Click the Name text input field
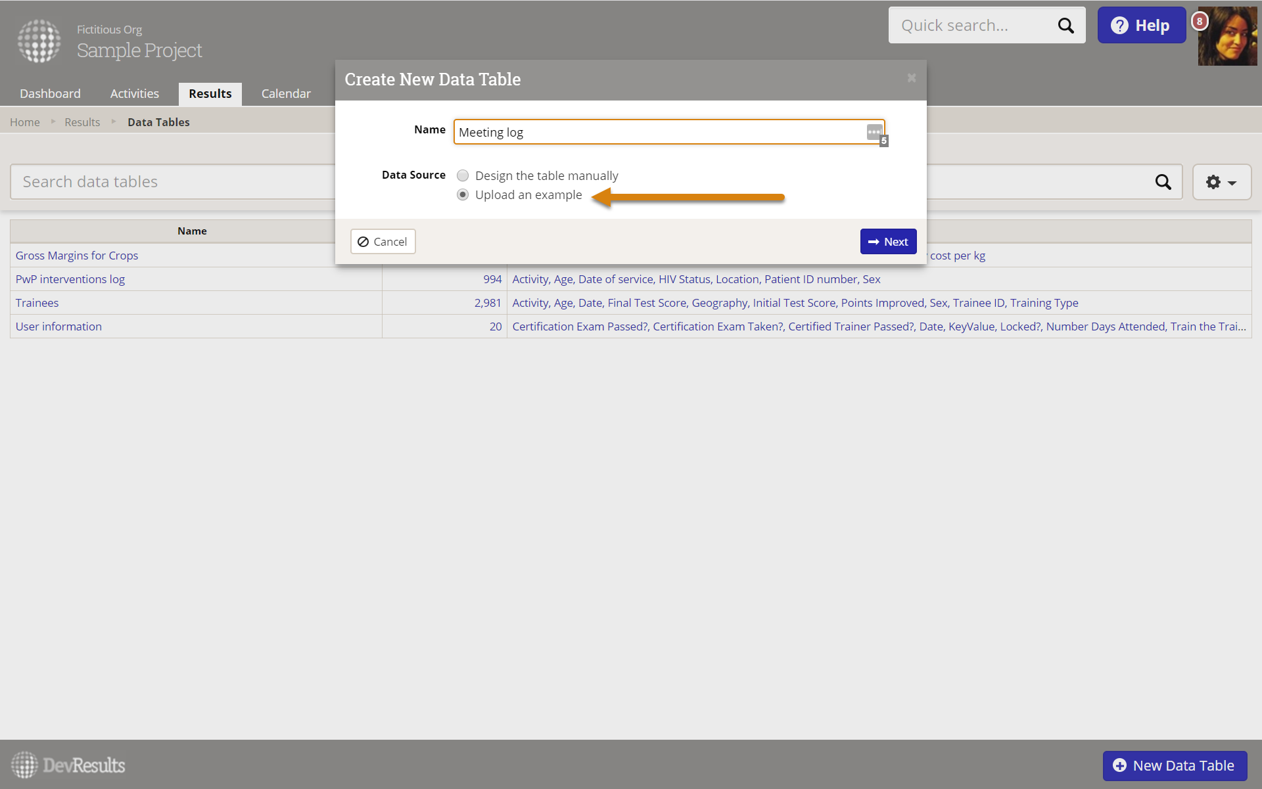 [x=657, y=132]
